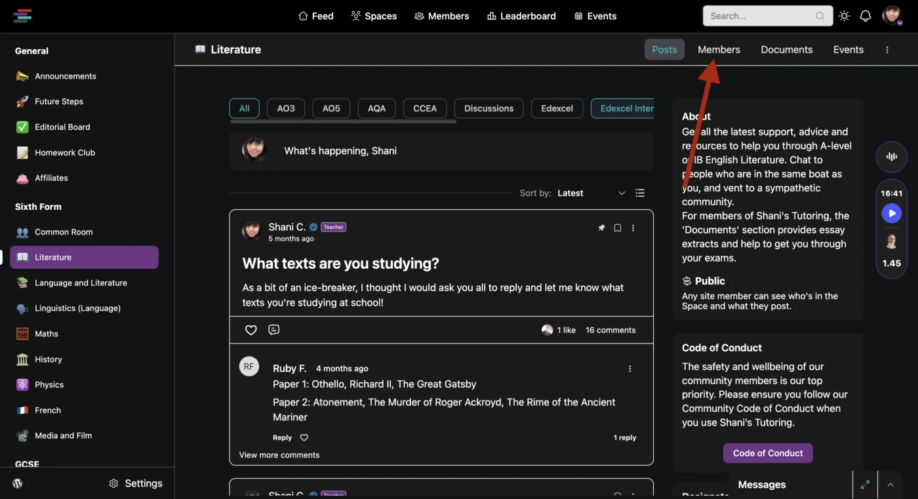Reply to Ruby F.'s comment

(x=282, y=437)
